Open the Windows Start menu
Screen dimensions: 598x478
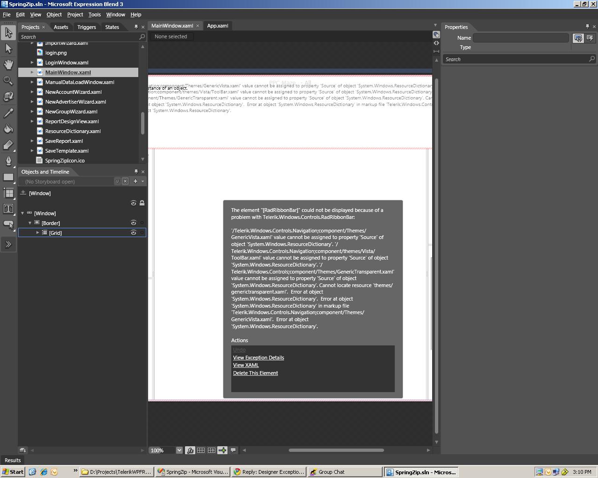tap(13, 472)
